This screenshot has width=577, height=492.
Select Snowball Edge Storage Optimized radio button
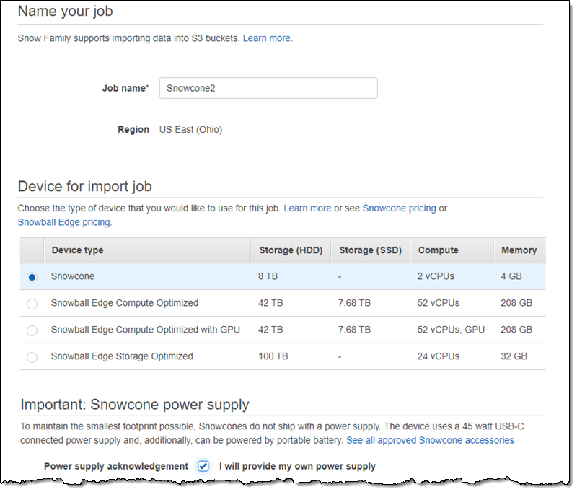[32, 357]
